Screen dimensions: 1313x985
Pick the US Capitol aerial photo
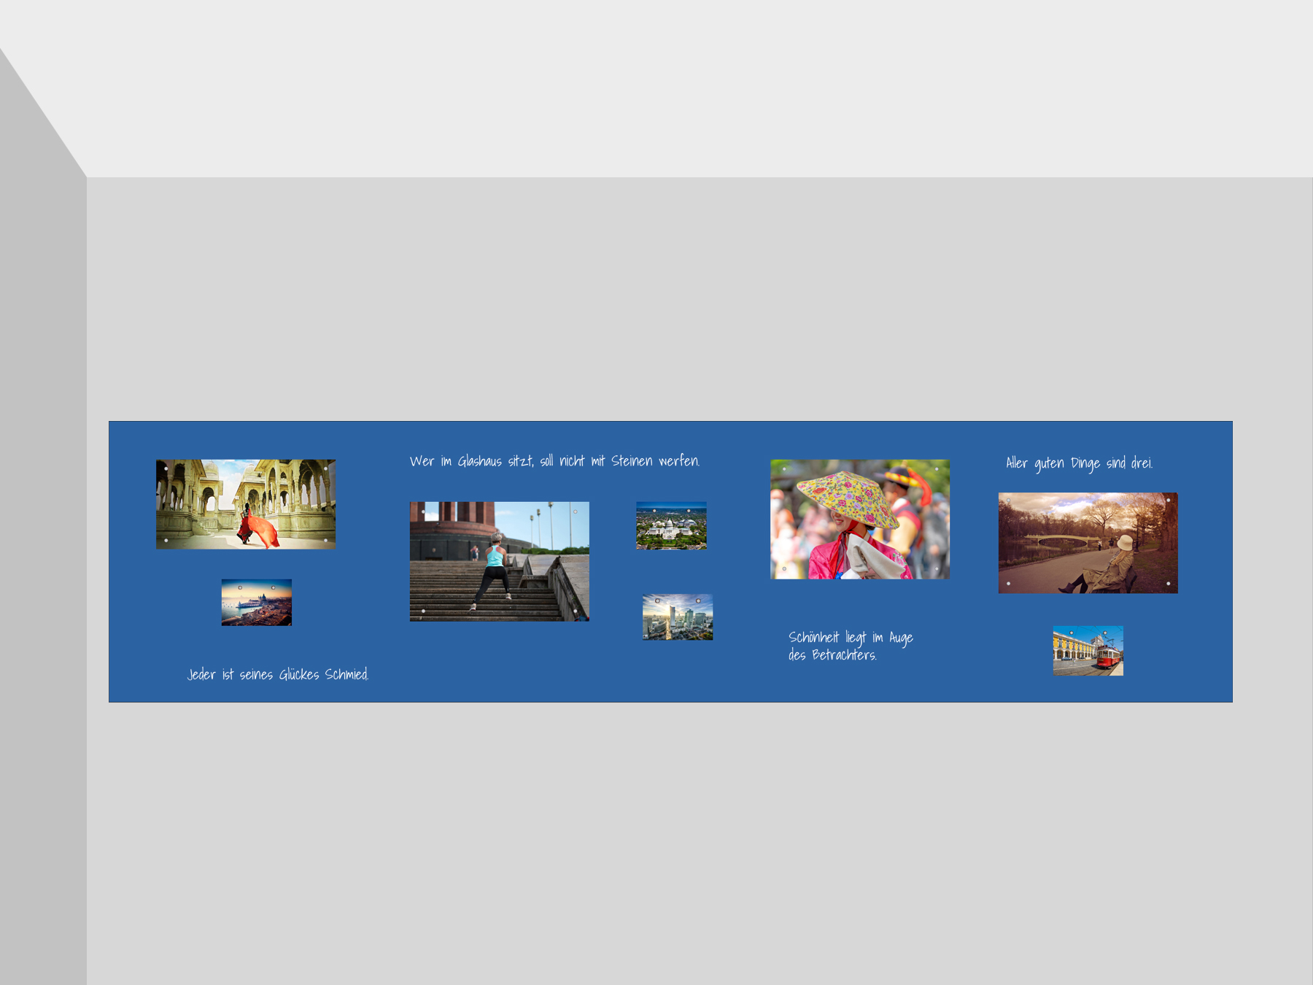671,525
